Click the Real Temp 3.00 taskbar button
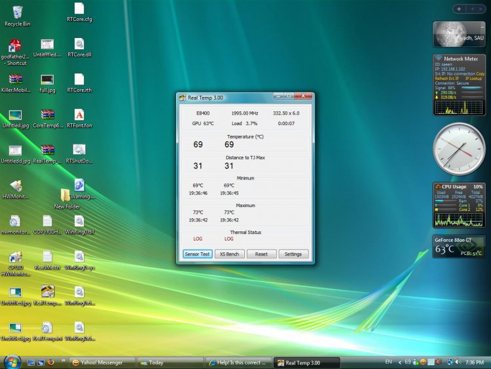This screenshot has height=369, width=491. coord(307,362)
